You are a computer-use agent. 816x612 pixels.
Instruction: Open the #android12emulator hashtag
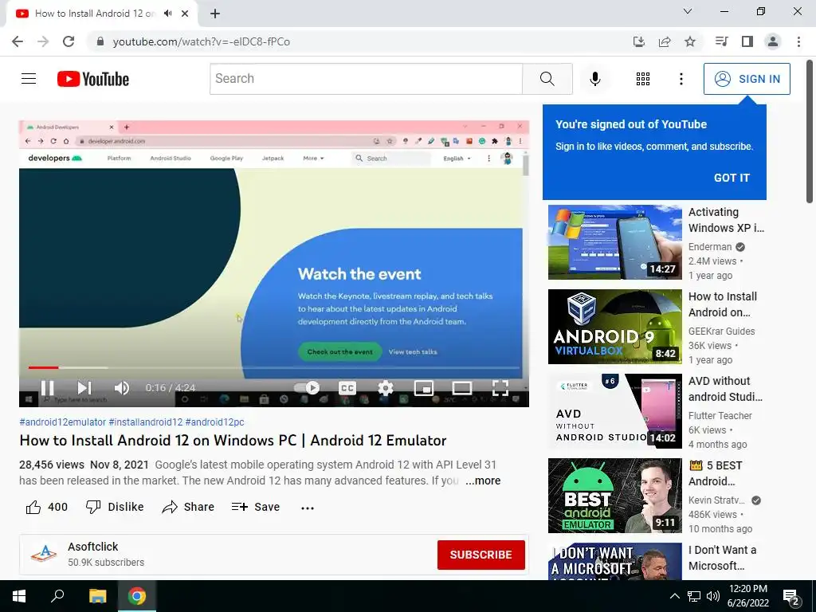coord(62,422)
